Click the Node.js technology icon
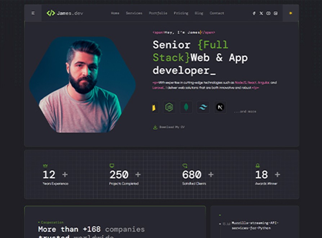This screenshot has width=322, height=238. coord(169,107)
